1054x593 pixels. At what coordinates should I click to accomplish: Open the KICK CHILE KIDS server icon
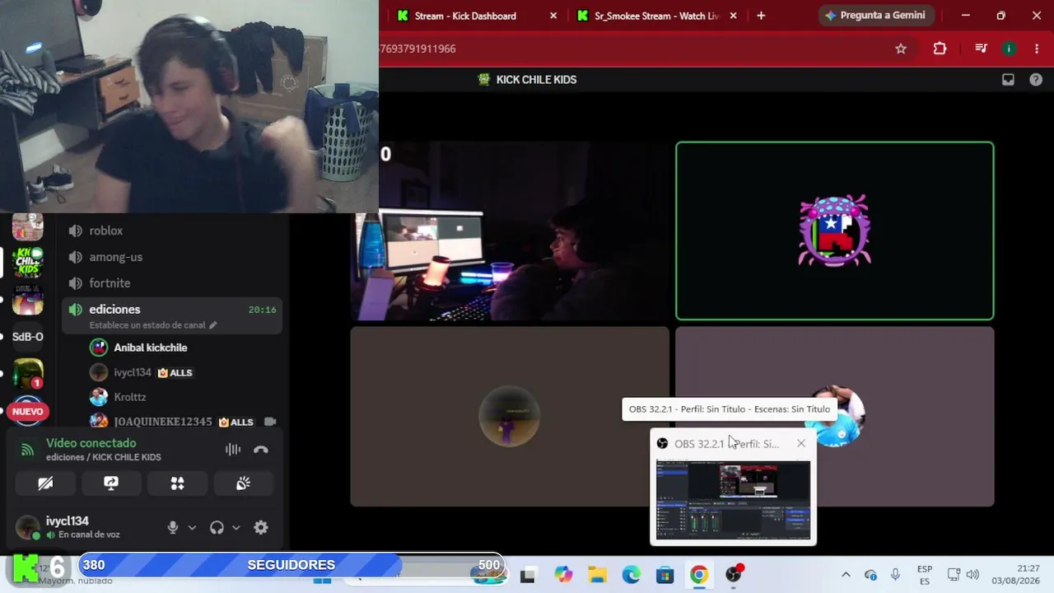[x=27, y=262]
